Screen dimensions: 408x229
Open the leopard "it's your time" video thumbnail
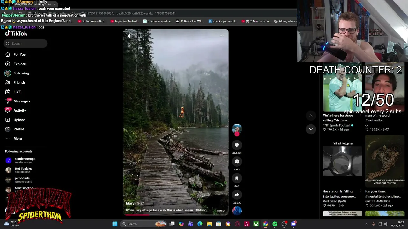385,161
